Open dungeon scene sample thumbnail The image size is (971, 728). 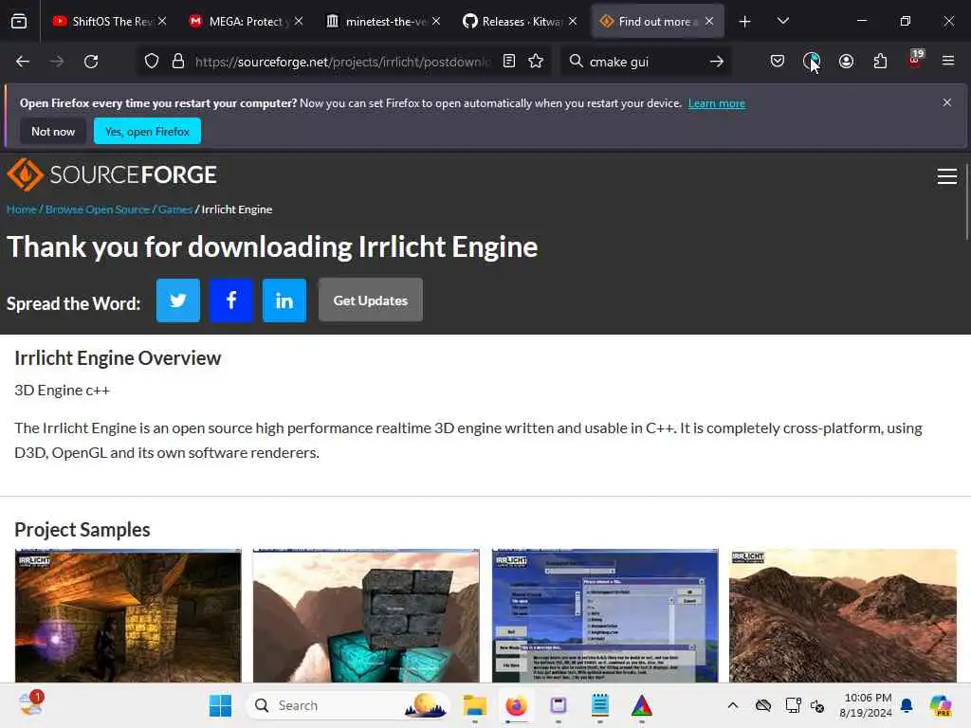click(128, 615)
